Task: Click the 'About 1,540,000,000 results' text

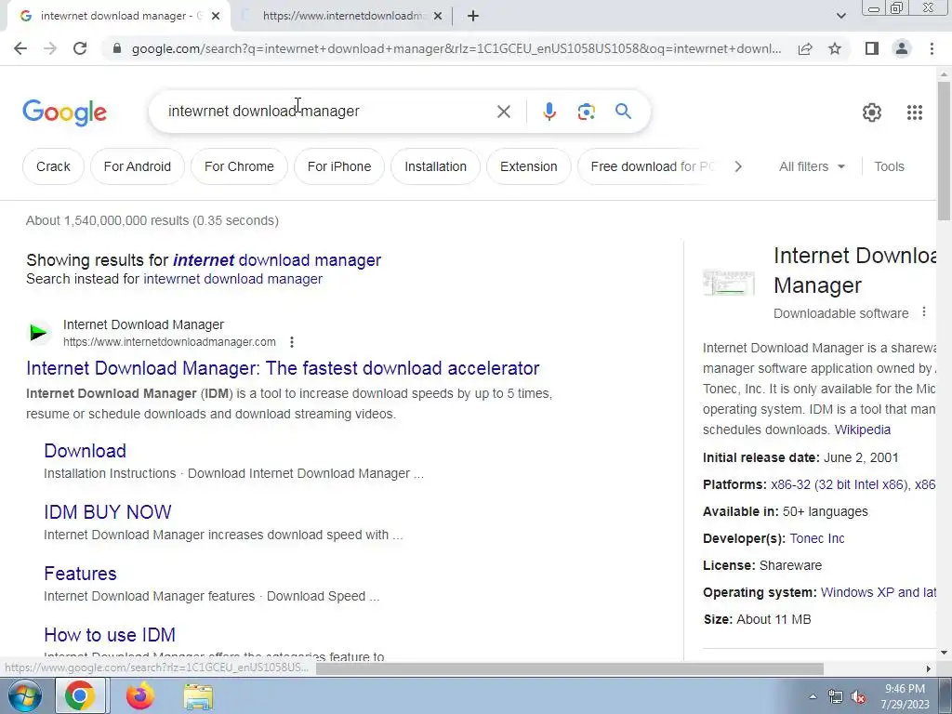Action: (x=152, y=220)
